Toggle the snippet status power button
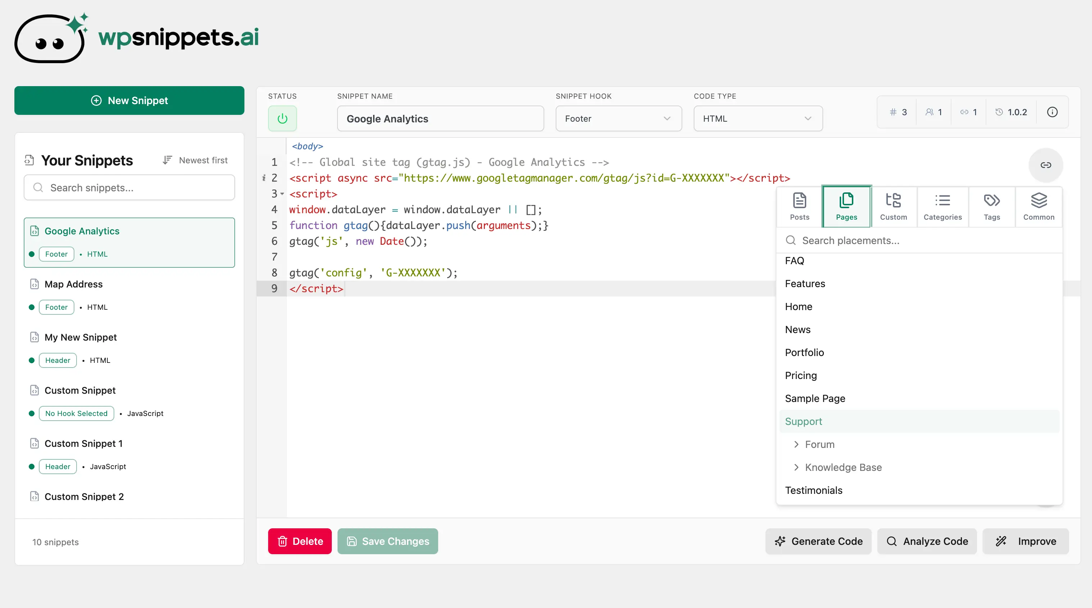 coord(282,118)
